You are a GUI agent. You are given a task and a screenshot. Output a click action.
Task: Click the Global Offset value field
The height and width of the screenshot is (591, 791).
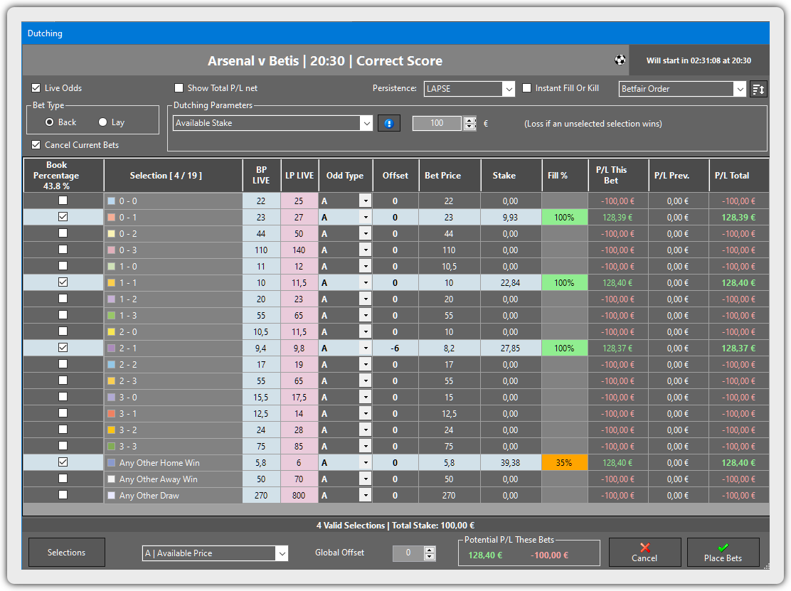[x=408, y=553]
